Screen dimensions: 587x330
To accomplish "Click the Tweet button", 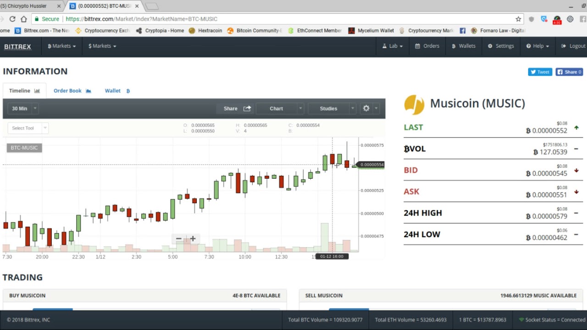I will (x=540, y=72).
